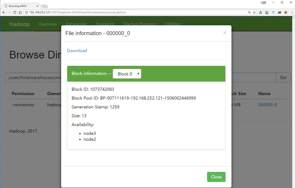Open the browser home icon
This screenshot has width=295, height=188.
(20, 12)
